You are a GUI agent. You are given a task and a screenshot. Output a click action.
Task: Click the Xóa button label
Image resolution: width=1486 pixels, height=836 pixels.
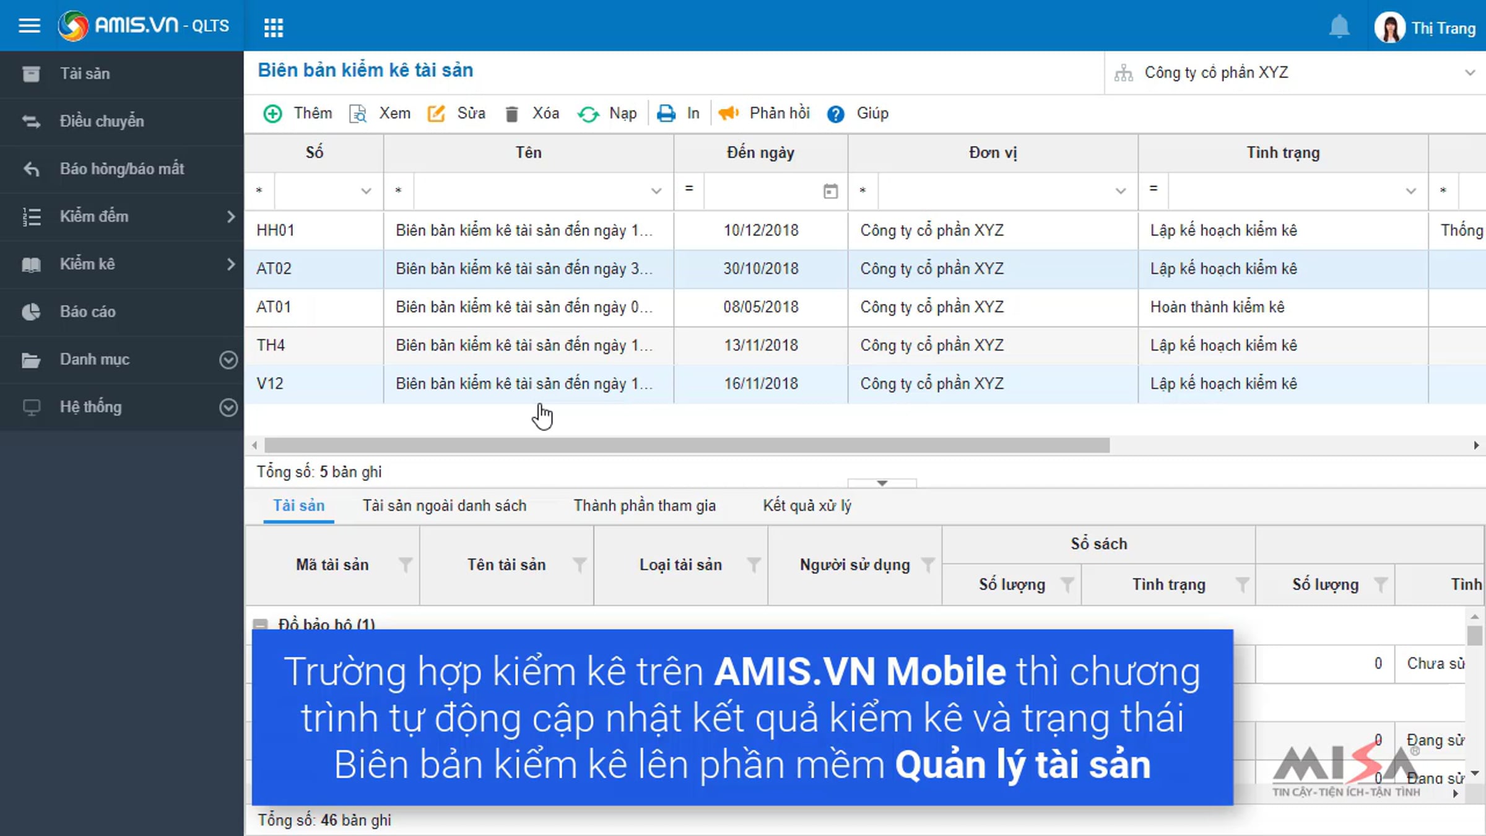(x=545, y=113)
